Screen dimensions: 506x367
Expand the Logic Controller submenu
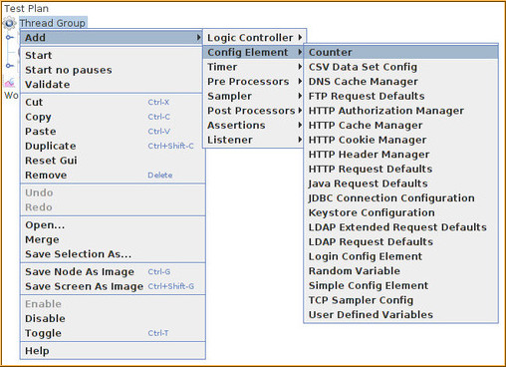point(254,38)
